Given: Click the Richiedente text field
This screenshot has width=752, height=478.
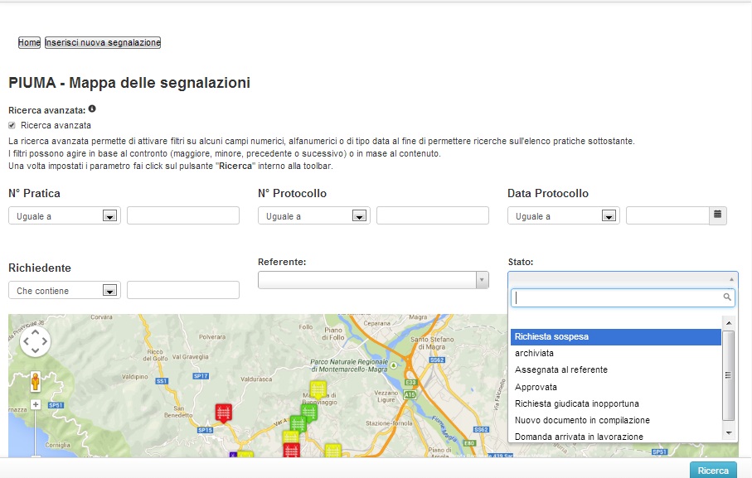Looking at the screenshot, I should click(x=183, y=290).
